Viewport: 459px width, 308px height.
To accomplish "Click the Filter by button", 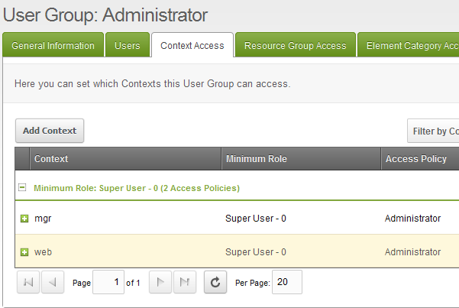I will pos(434,131).
